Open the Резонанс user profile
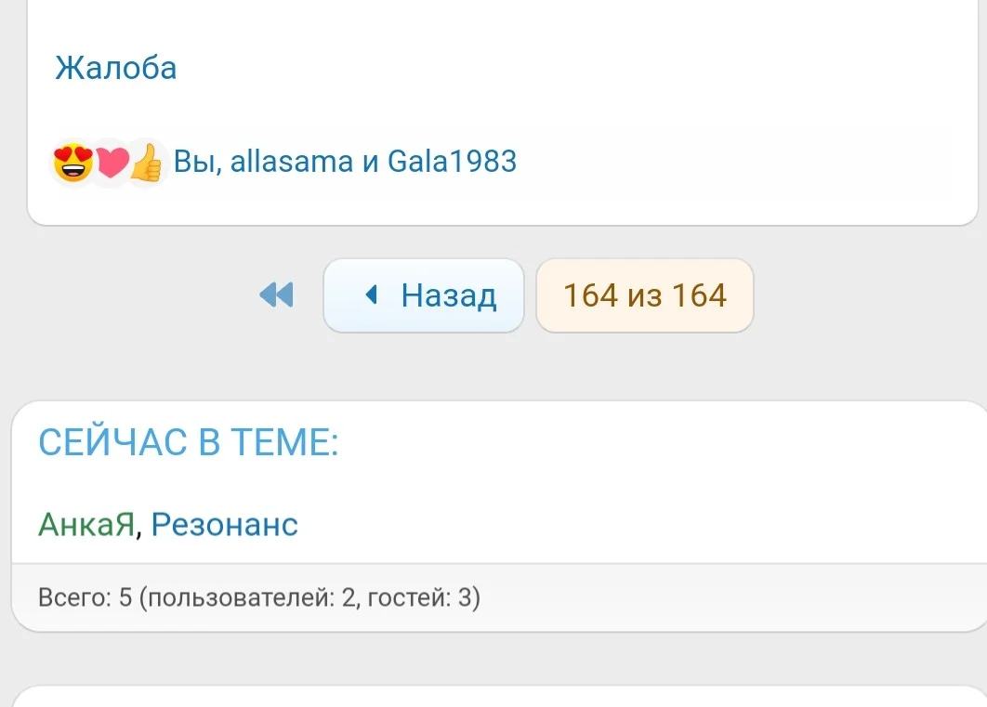Screen dimensions: 987x707 (225, 525)
